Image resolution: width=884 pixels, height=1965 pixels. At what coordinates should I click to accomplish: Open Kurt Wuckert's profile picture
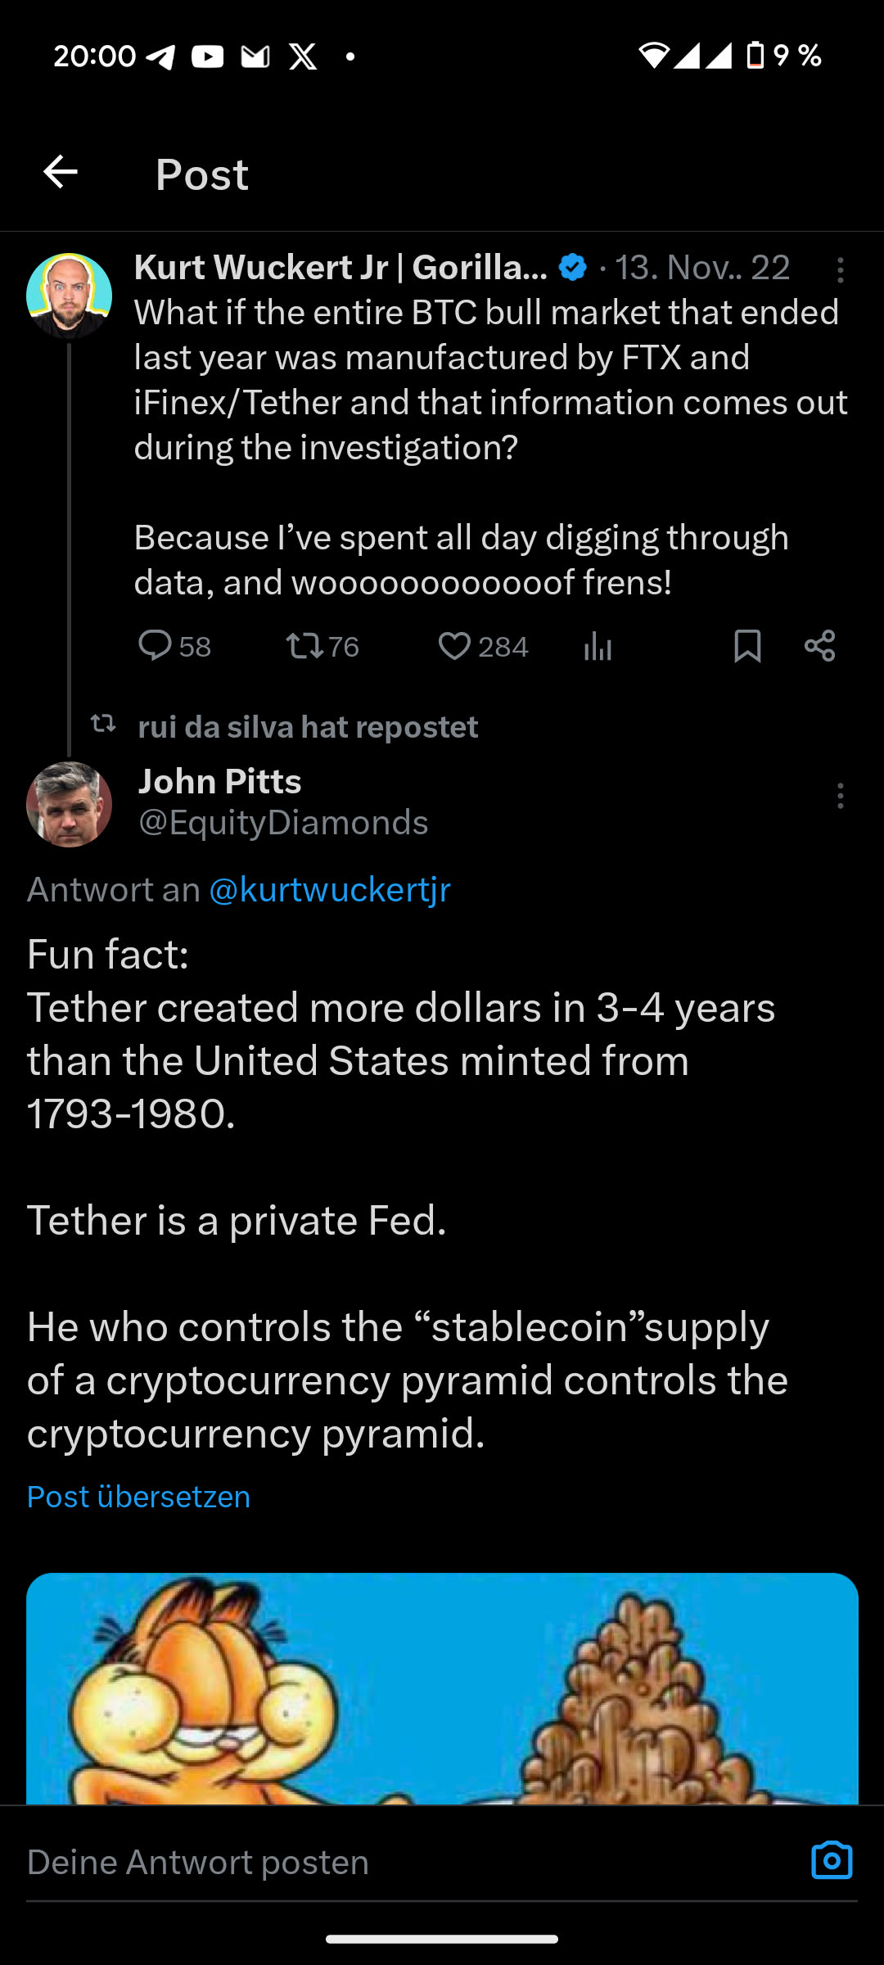click(69, 296)
